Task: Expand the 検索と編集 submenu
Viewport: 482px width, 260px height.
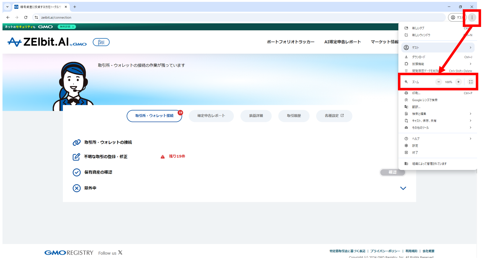Action: [x=438, y=114]
